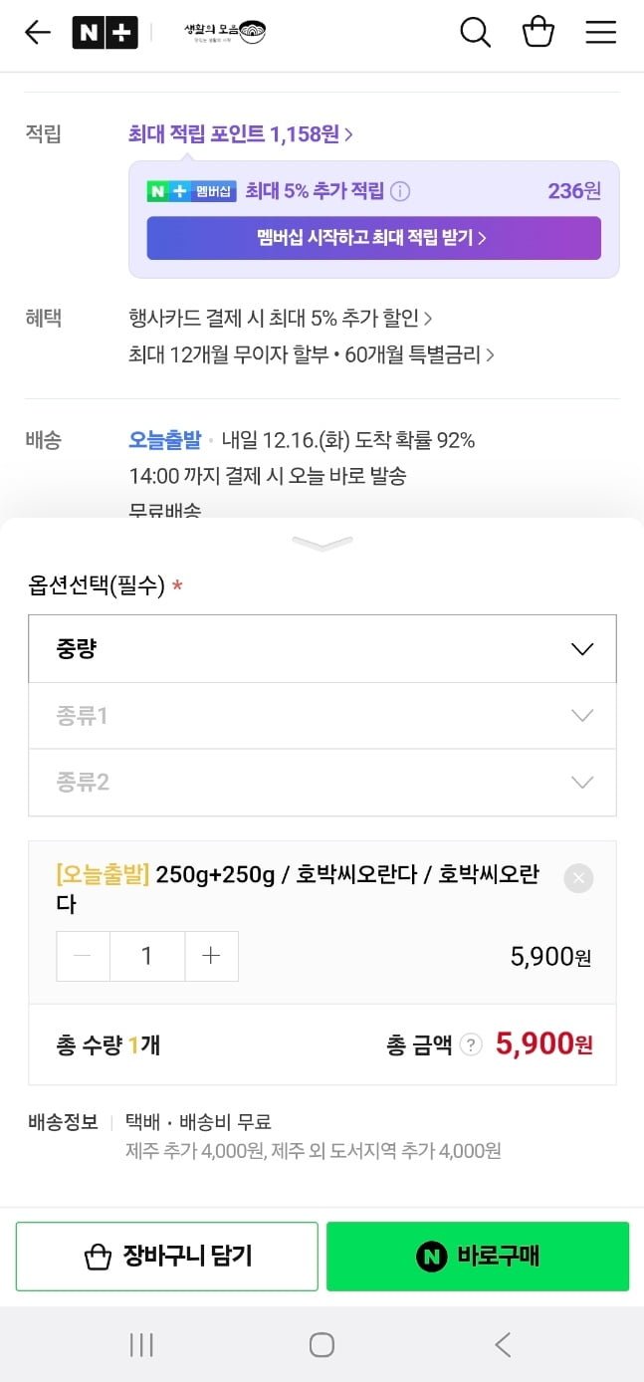Click the info icon beside 최대 5% 추가 적립
This screenshot has height=1382, width=644.
pos(400,191)
